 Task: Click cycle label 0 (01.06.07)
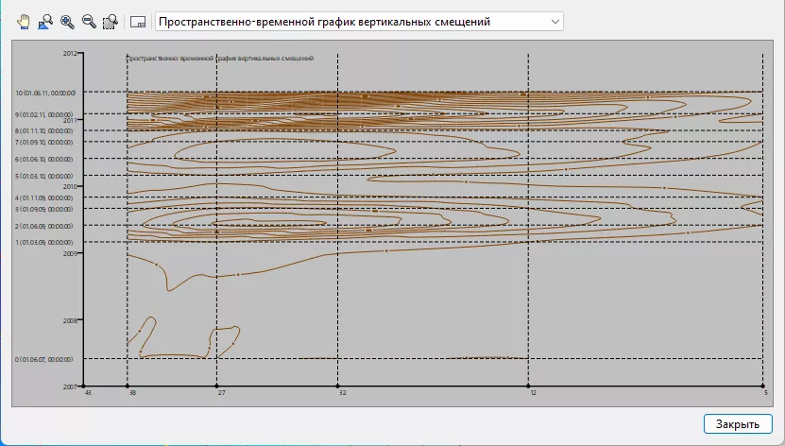[x=44, y=359]
